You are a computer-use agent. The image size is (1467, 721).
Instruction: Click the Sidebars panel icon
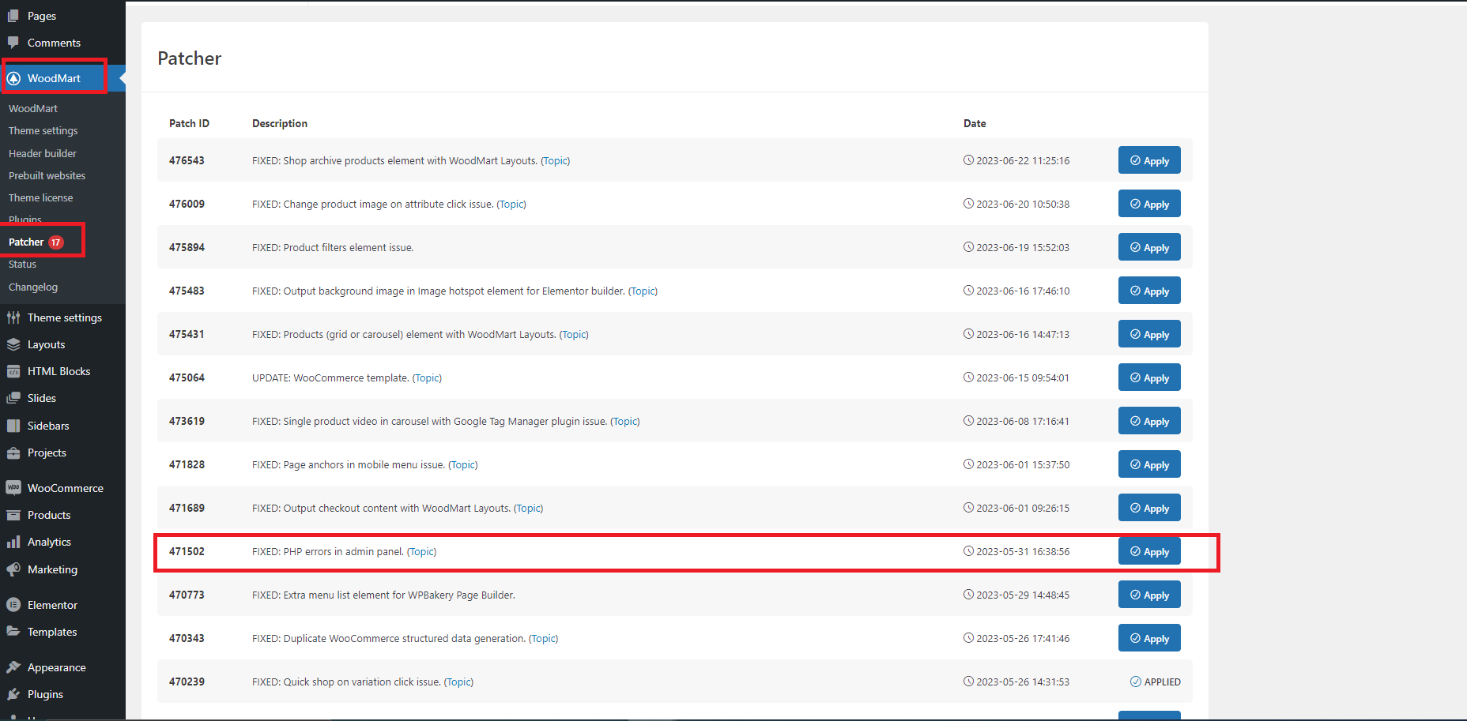[13, 426]
